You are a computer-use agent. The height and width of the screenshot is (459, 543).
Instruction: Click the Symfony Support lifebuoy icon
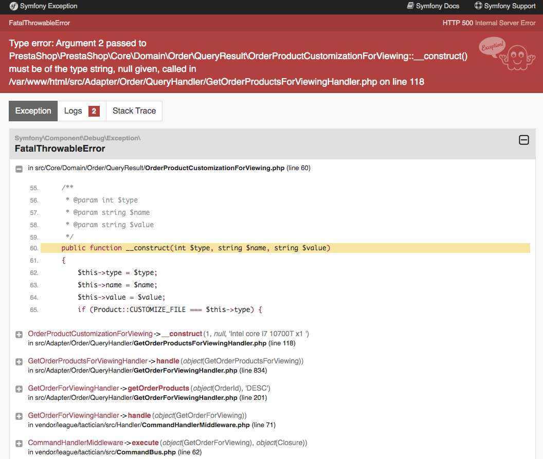tap(478, 6)
